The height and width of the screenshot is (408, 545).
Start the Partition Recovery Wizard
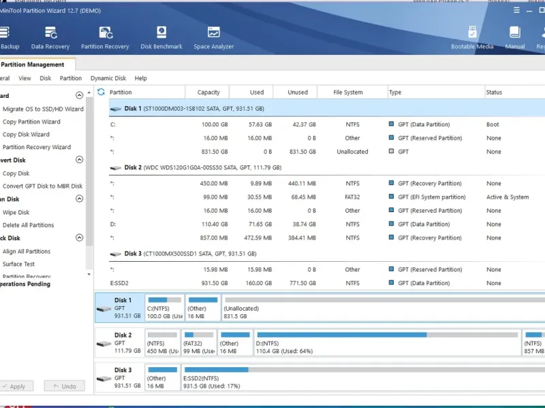coord(37,147)
